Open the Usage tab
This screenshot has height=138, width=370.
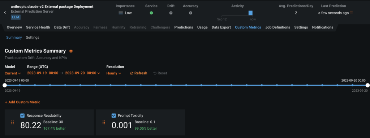pos(202,27)
